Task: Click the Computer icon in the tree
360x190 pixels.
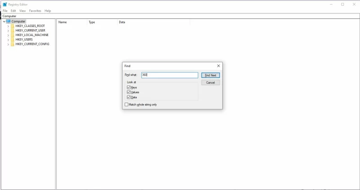Action: click(8, 21)
